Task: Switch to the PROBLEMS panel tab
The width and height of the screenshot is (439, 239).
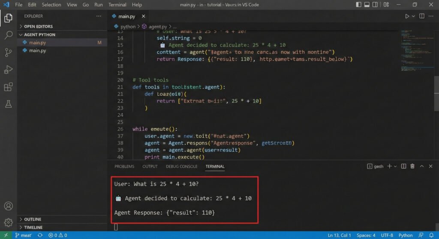Action: tap(124, 166)
